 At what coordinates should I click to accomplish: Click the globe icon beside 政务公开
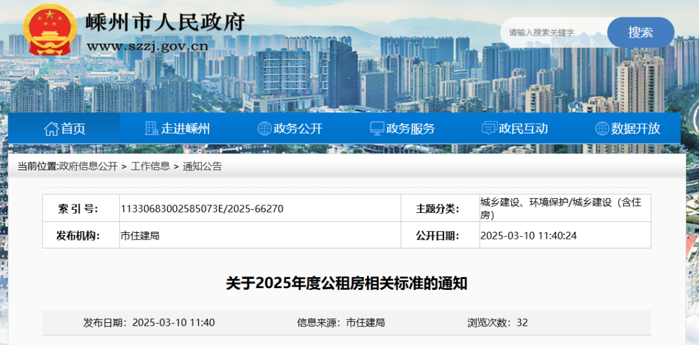click(x=264, y=128)
